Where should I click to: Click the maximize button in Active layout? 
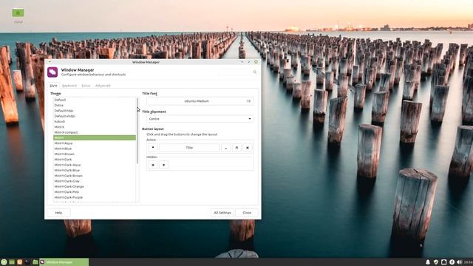click(236, 148)
